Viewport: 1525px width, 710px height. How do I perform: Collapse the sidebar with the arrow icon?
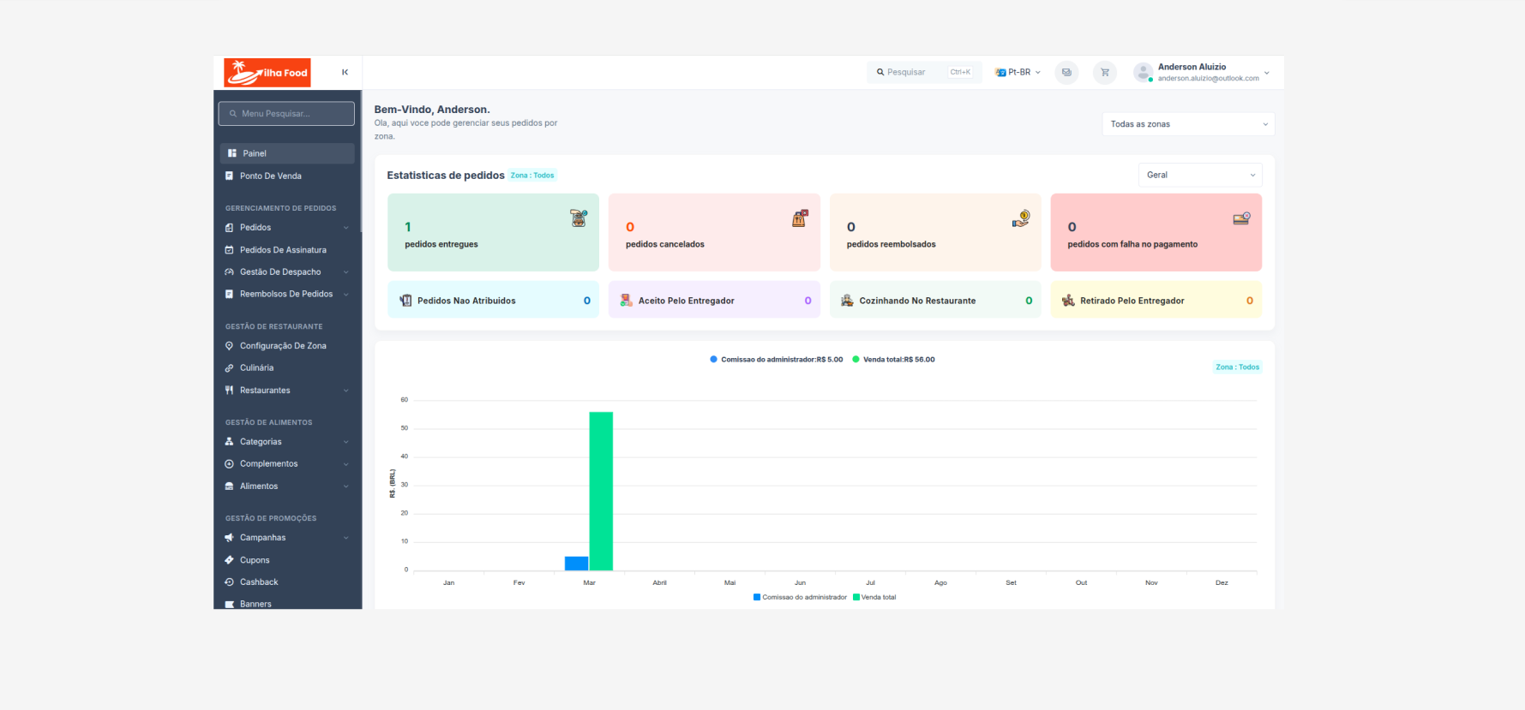click(345, 72)
